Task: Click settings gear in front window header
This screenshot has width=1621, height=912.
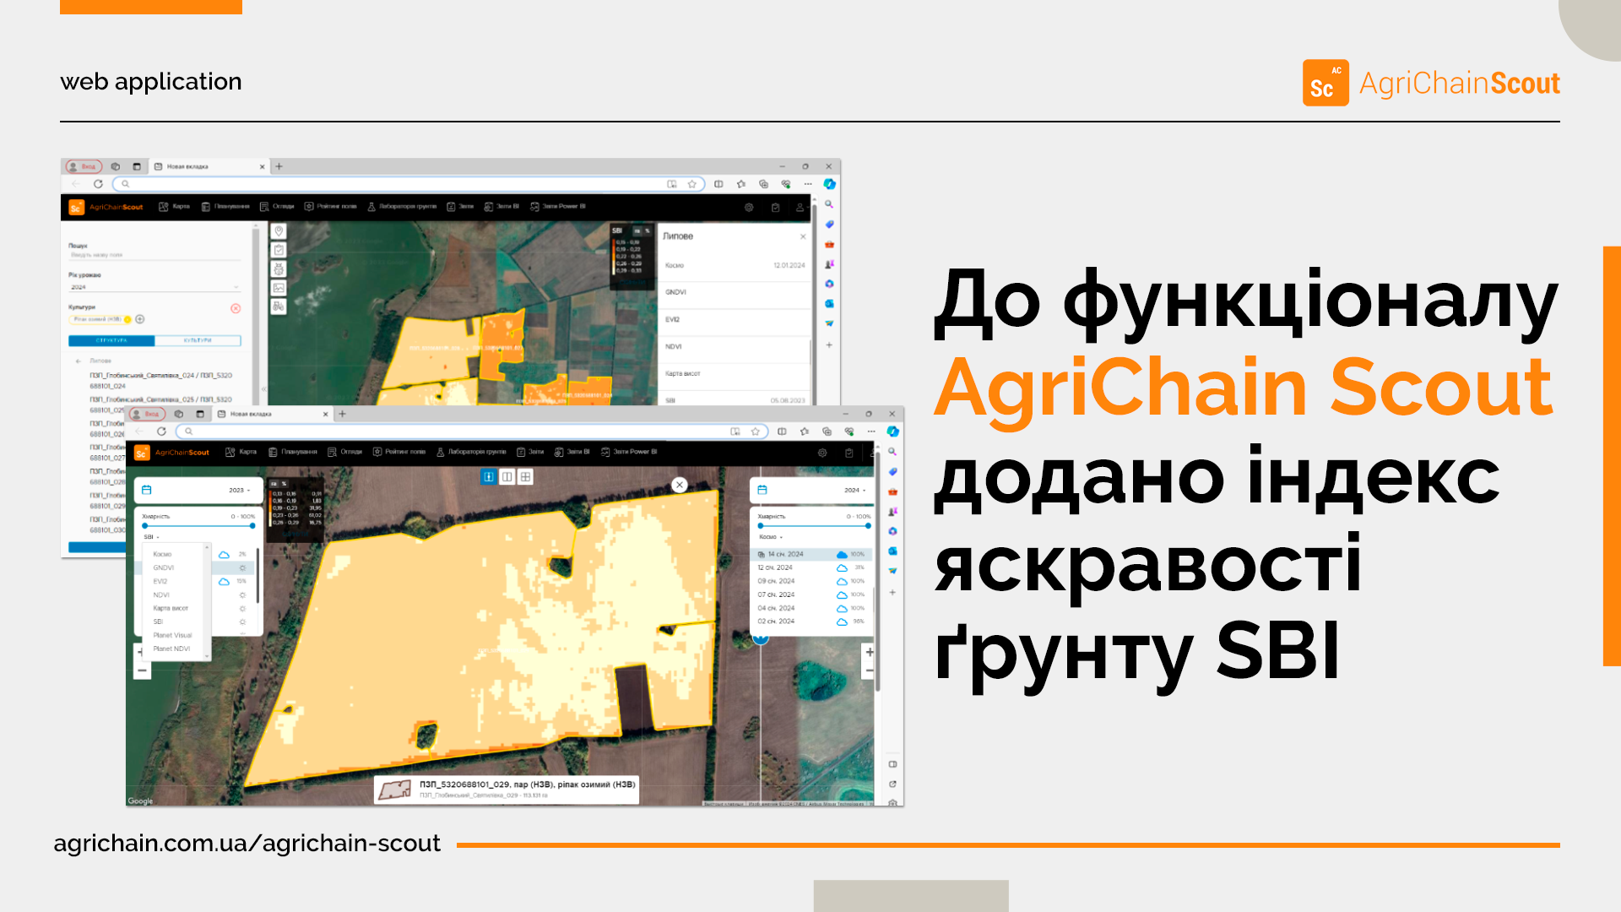Action: [x=822, y=453]
